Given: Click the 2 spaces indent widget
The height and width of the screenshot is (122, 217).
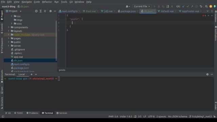Looking at the screenshot, I should (161, 117).
